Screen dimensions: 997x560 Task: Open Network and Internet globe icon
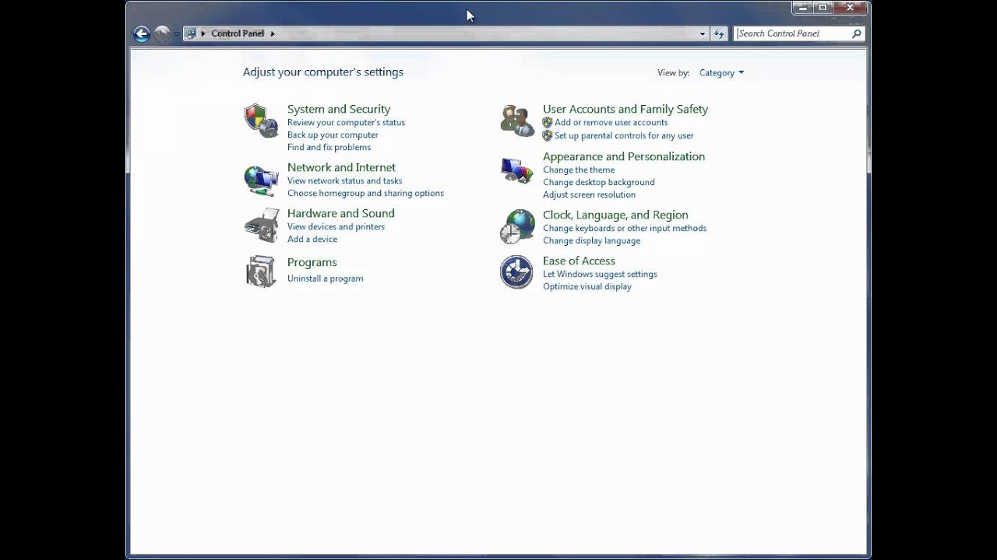click(x=260, y=180)
